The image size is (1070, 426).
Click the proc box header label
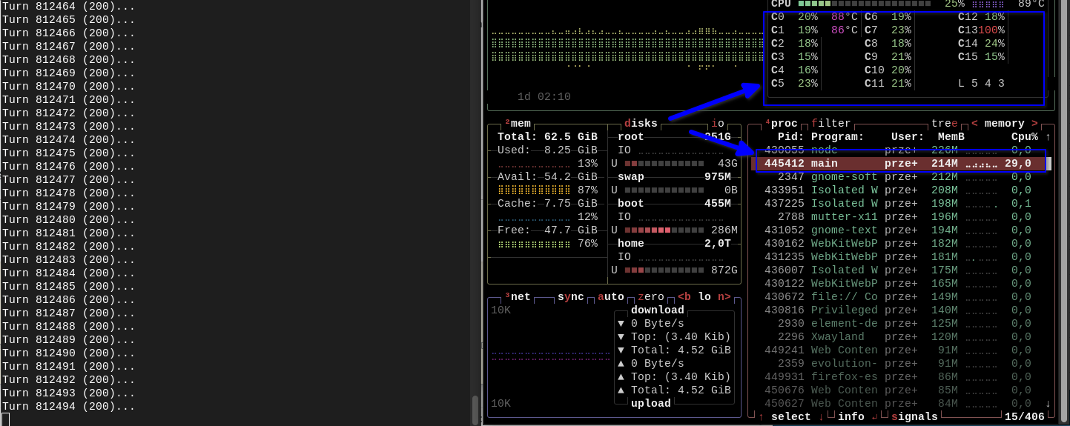click(x=784, y=124)
